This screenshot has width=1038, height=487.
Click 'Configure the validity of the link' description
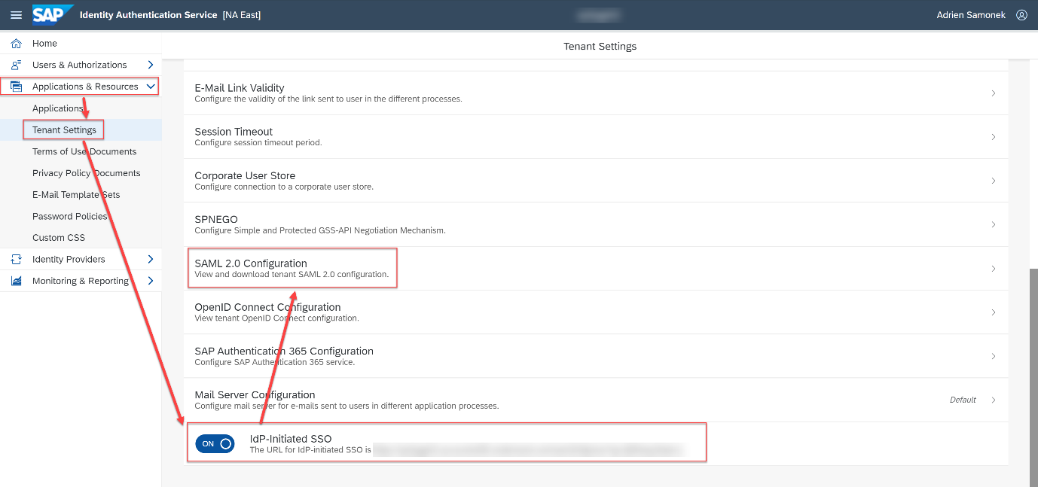click(x=328, y=99)
